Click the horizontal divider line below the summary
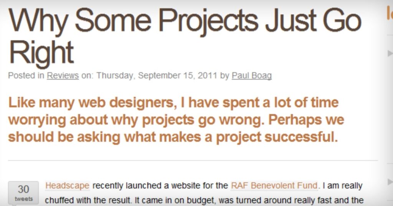Image resolution: width=393 pixels, height=206 pixels. coord(193,160)
